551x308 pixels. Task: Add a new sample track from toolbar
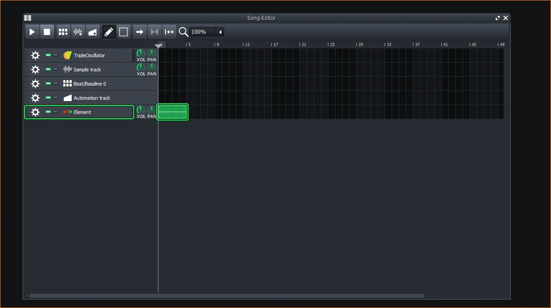click(78, 32)
